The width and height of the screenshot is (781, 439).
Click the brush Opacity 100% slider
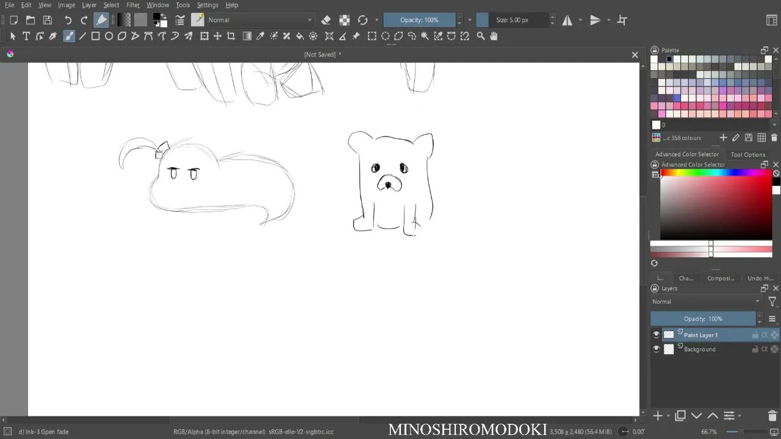(419, 20)
